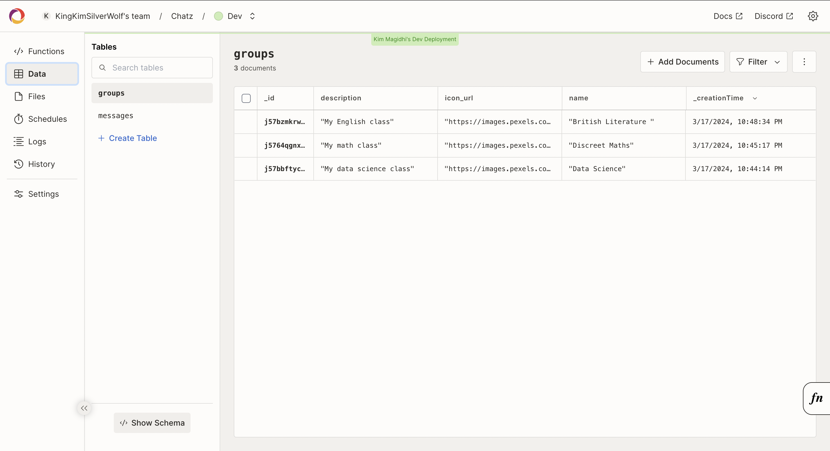Open the three-dot table options menu
The image size is (830, 451).
[x=804, y=62]
